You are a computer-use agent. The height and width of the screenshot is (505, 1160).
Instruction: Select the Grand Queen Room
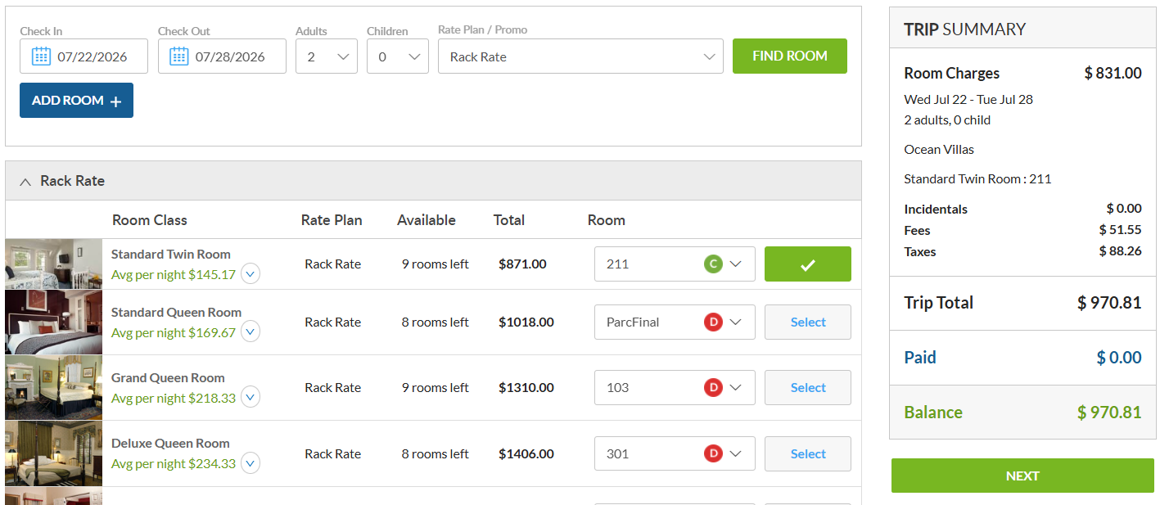(x=808, y=387)
